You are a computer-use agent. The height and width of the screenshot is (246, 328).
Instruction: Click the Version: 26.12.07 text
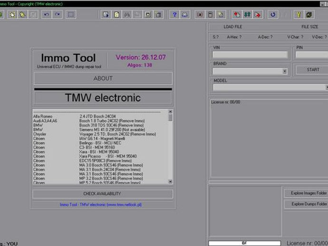tap(141, 57)
